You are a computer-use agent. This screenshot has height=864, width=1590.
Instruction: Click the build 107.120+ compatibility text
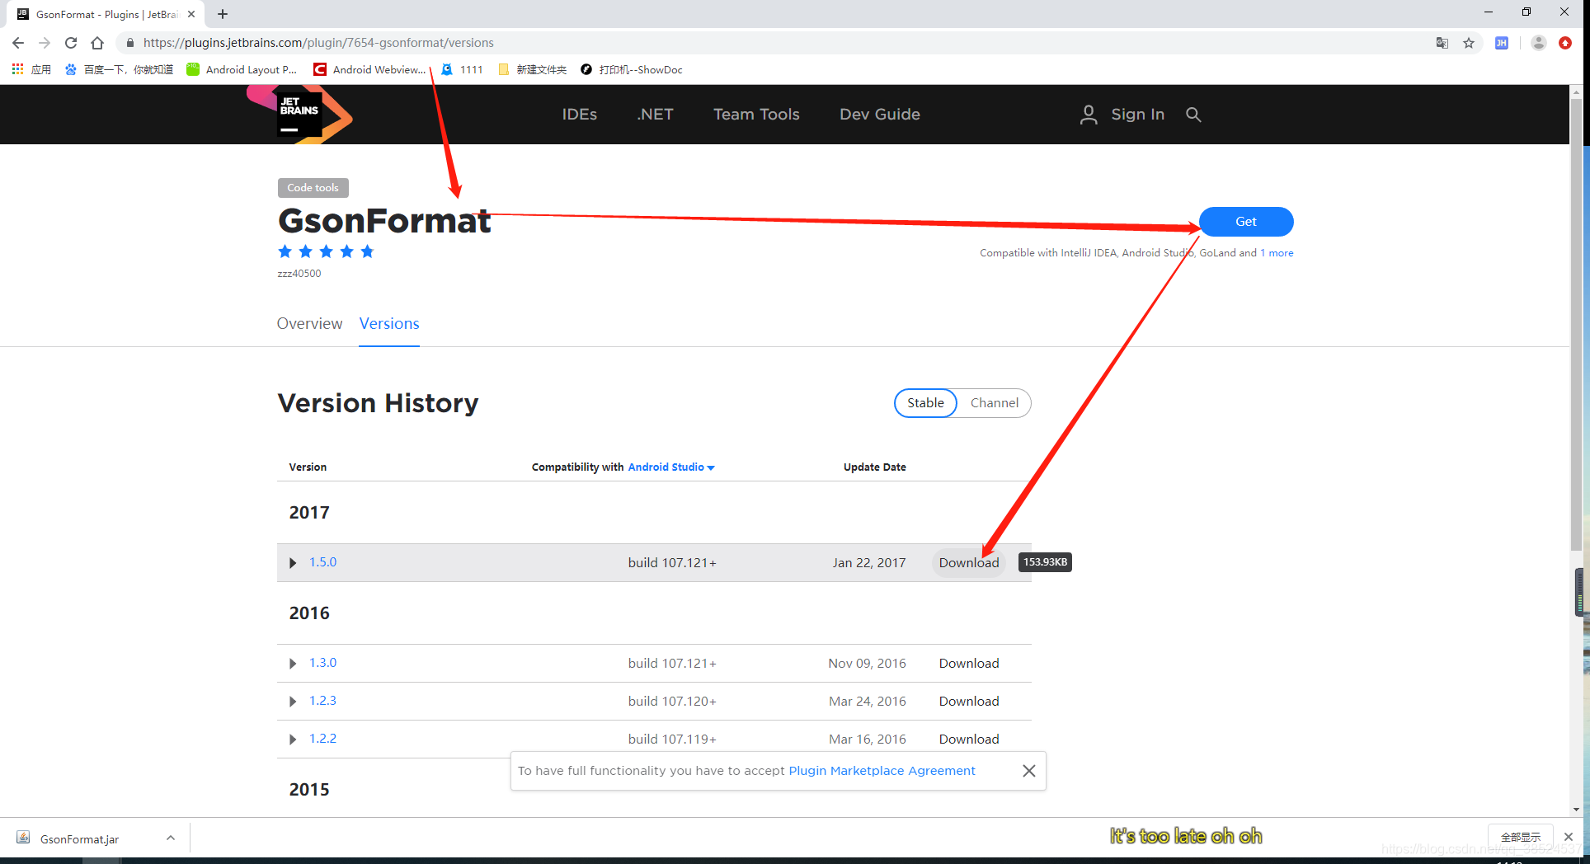pyautogui.click(x=672, y=702)
